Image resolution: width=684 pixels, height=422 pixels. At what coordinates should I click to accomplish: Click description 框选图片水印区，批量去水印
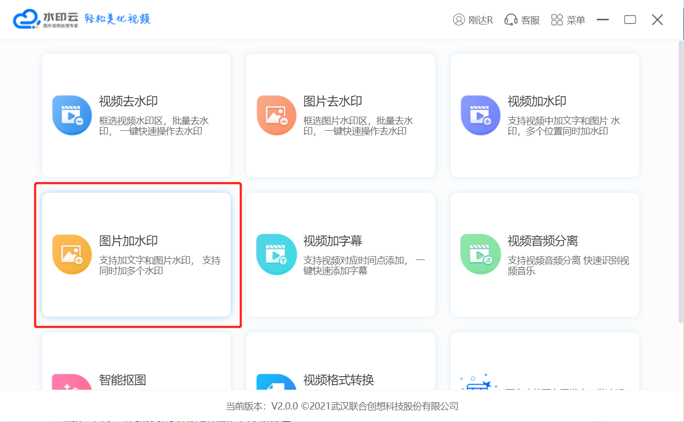(x=358, y=126)
